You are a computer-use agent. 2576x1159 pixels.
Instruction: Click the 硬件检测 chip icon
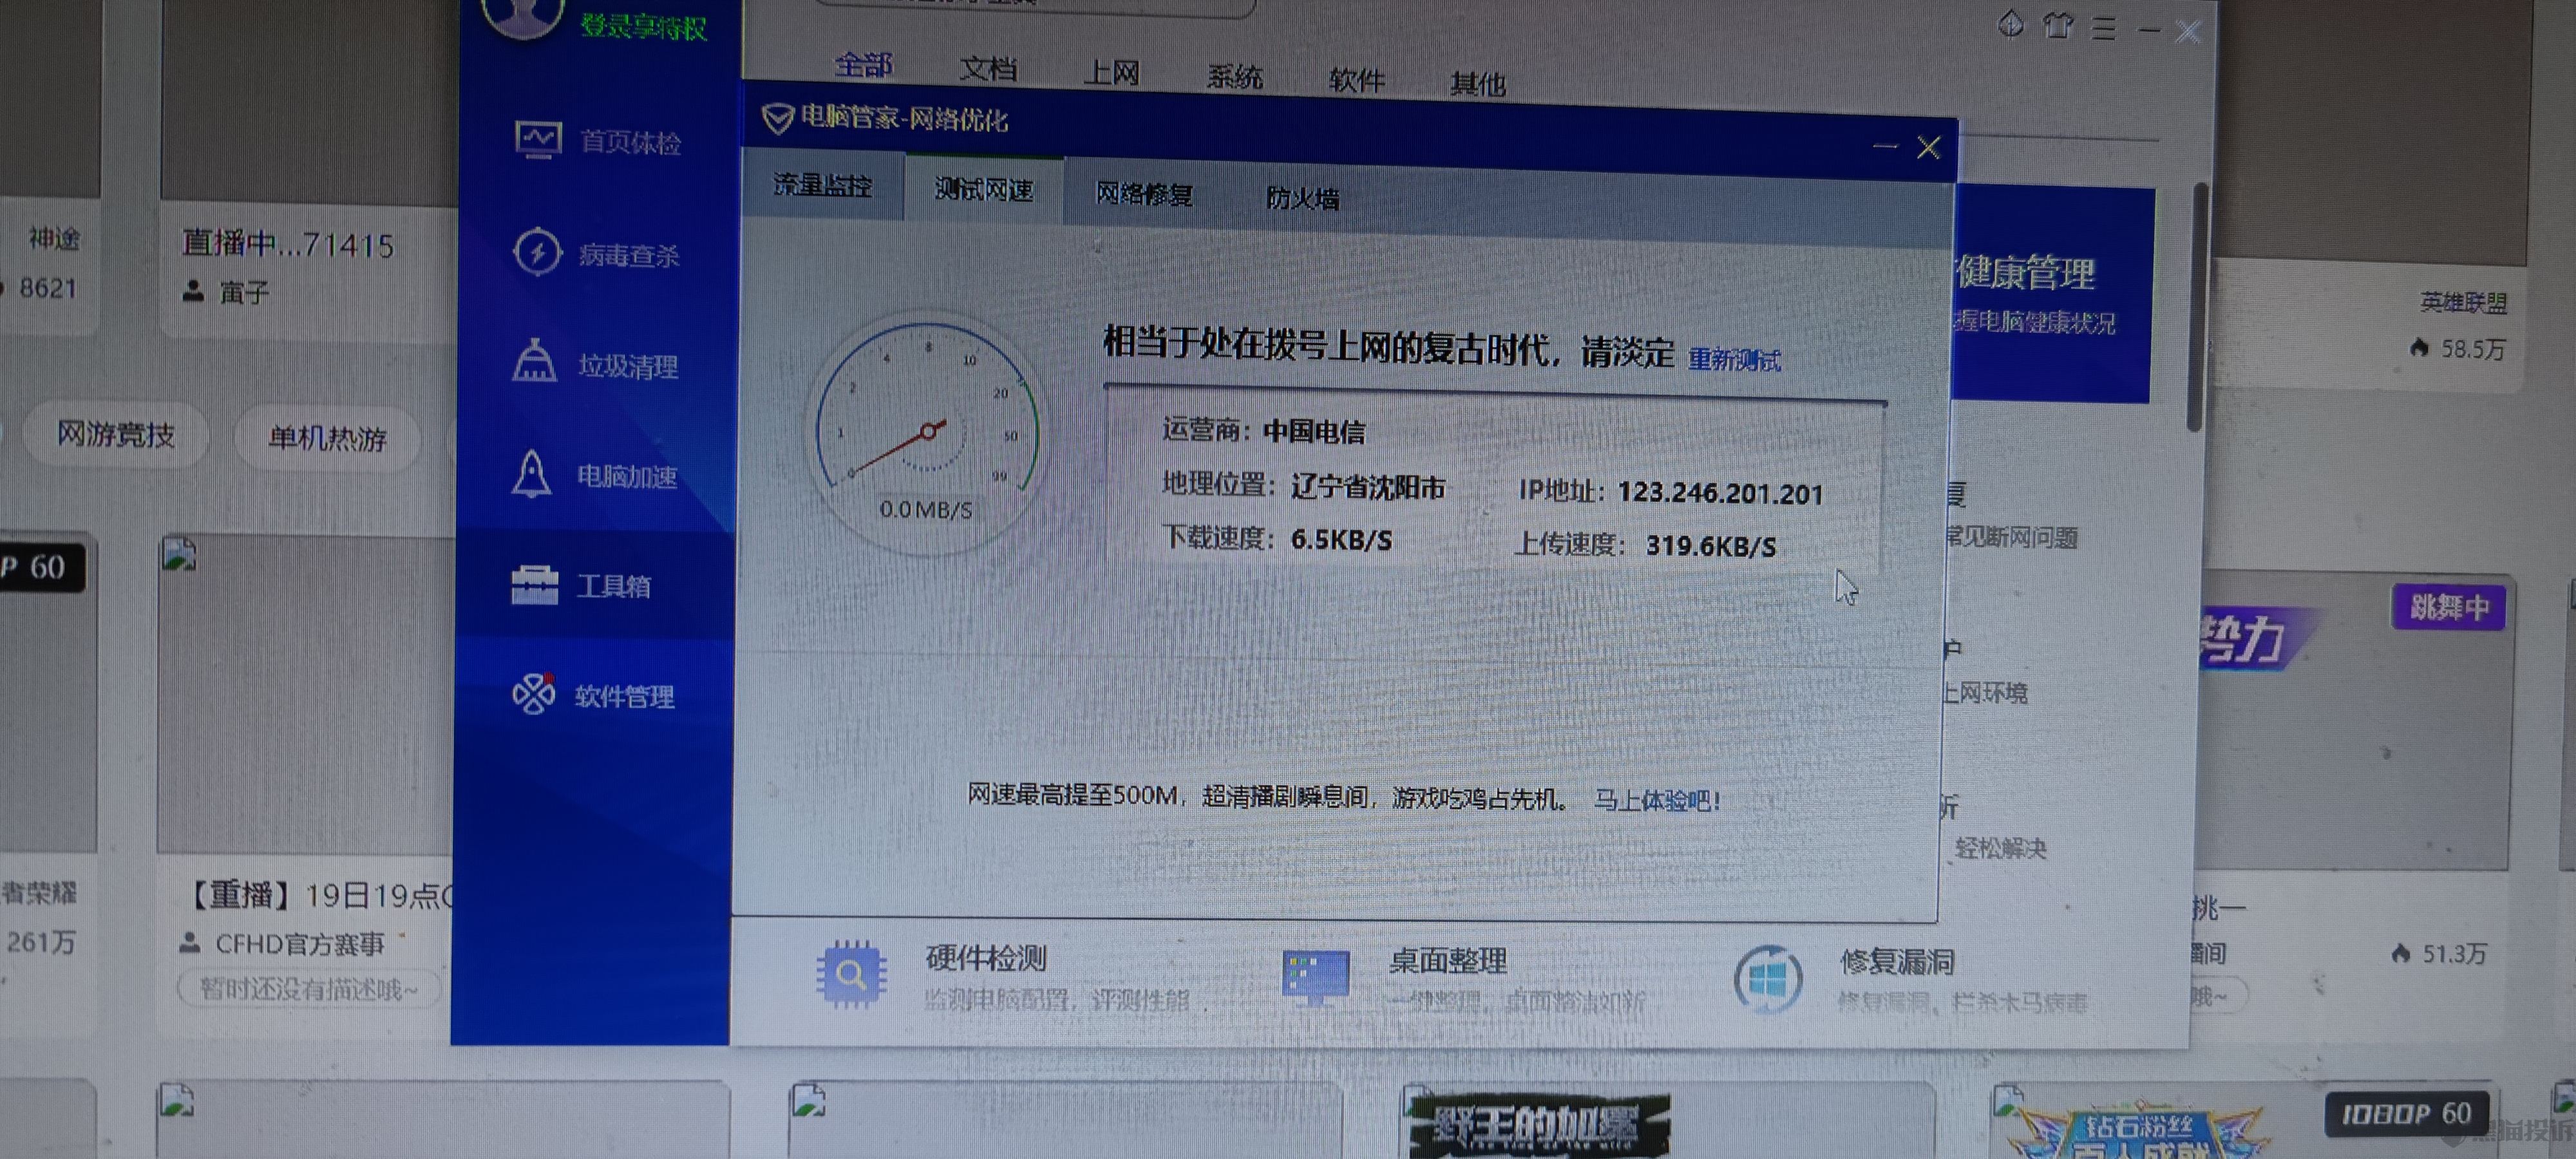851,973
